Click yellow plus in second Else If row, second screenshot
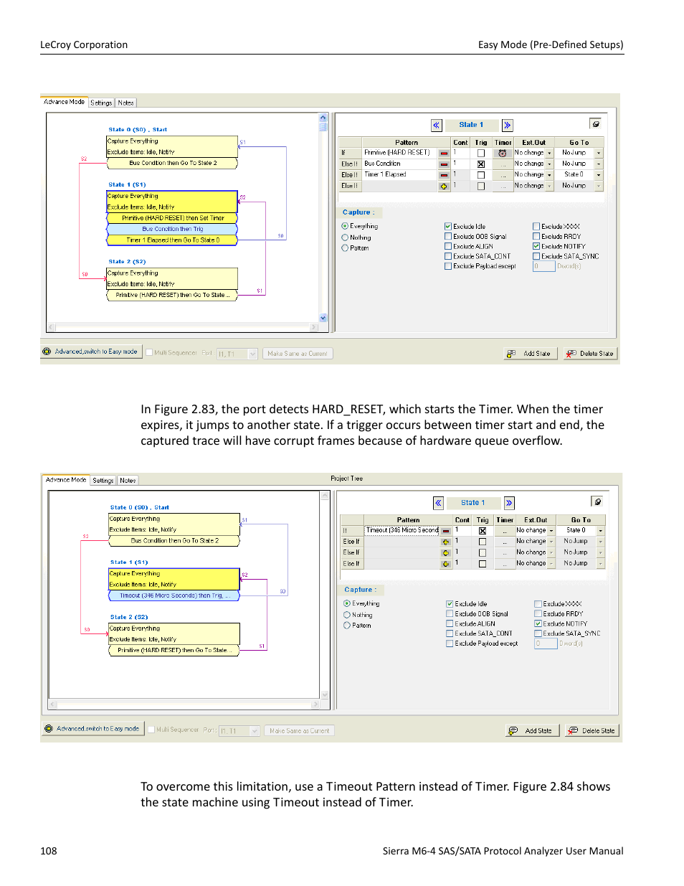 446,552
